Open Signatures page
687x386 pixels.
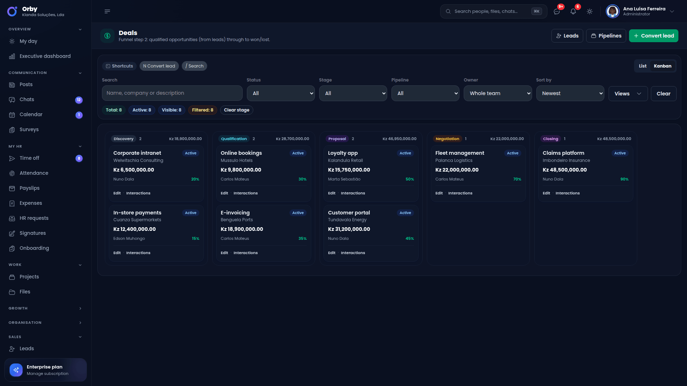pyautogui.click(x=45, y=233)
